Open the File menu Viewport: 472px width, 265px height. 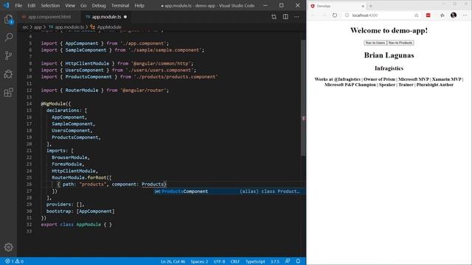pyautogui.click(x=18, y=5)
